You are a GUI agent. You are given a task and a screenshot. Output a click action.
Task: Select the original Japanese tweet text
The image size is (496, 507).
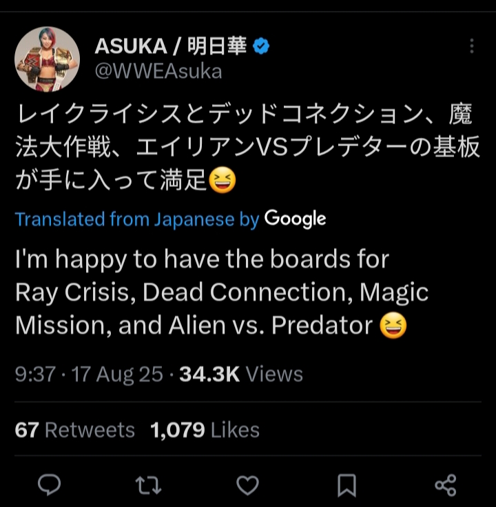tap(248, 147)
